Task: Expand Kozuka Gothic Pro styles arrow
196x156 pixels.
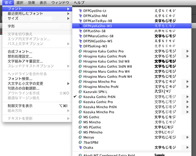Action: (187, 102)
